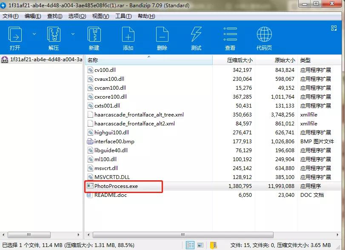Select the README.doc file in list
Screen dimensions: 345x250
click(111, 195)
